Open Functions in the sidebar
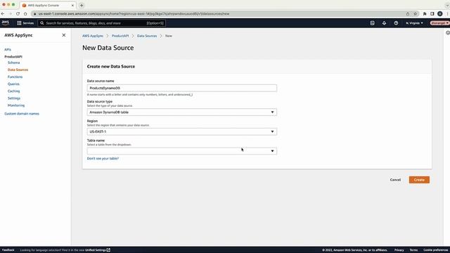Screen dimensions: 450x253 pos(15,77)
